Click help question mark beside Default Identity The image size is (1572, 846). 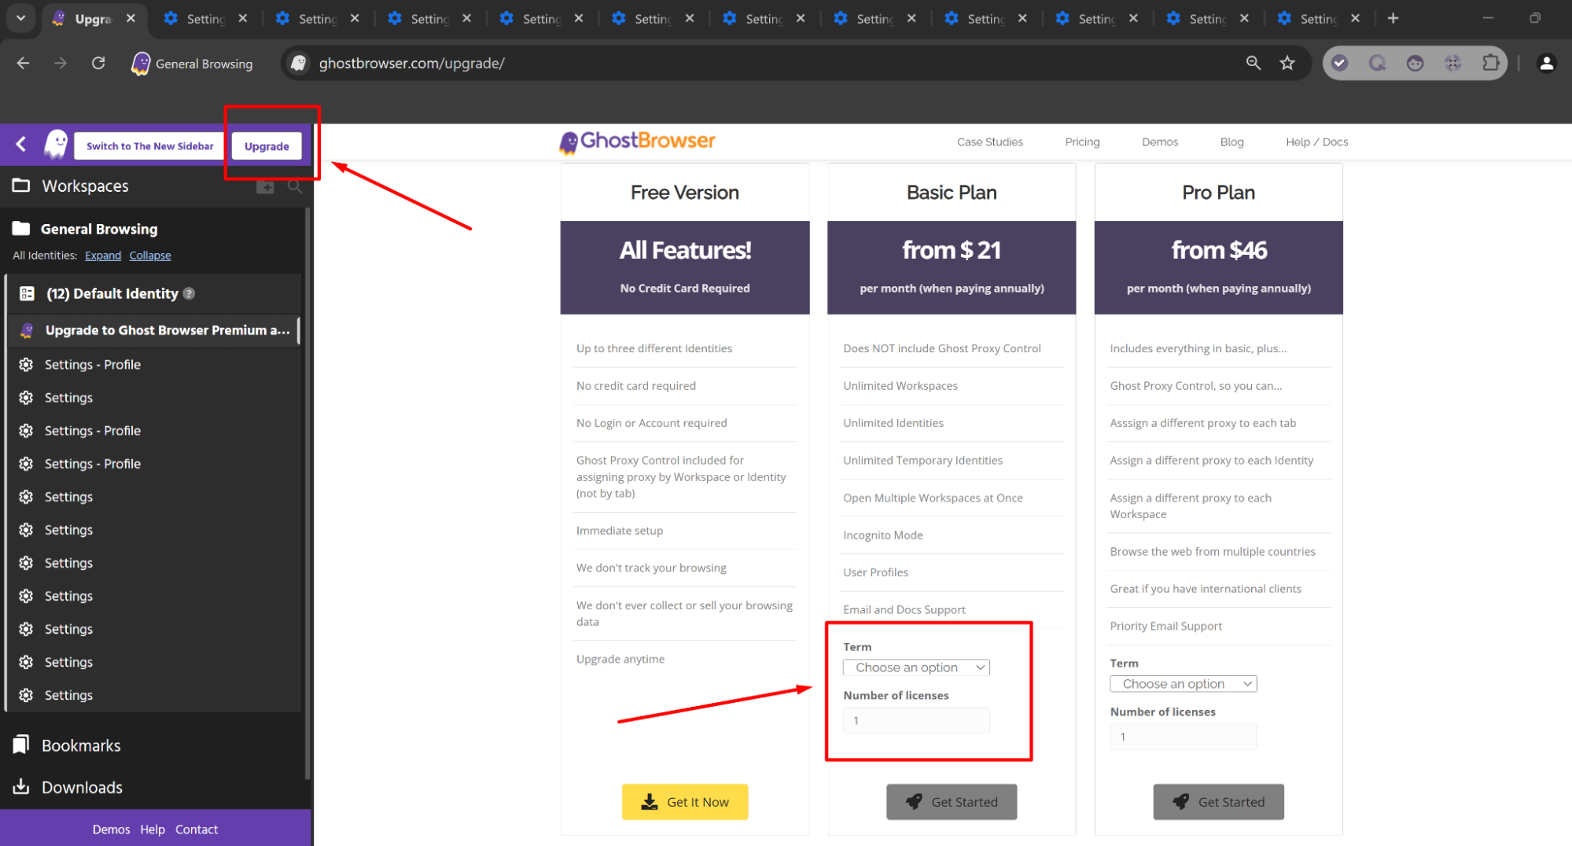tap(189, 293)
